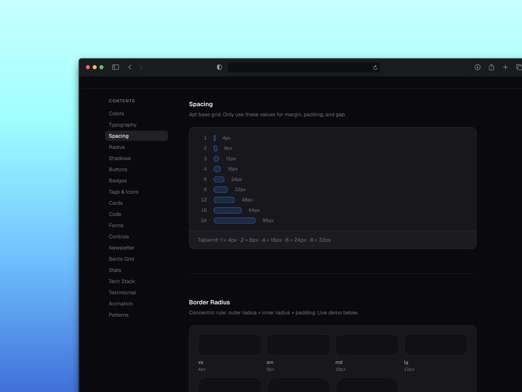This screenshot has height=392, width=522.
Task: Show downloads with the download icon
Action: (477, 67)
